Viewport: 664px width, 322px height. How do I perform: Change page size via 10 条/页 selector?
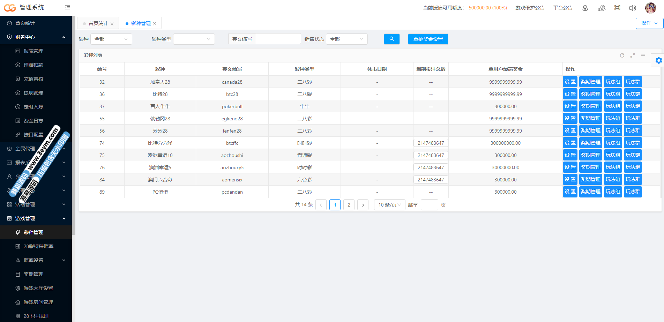pyautogui.click(x=389, y=205)
